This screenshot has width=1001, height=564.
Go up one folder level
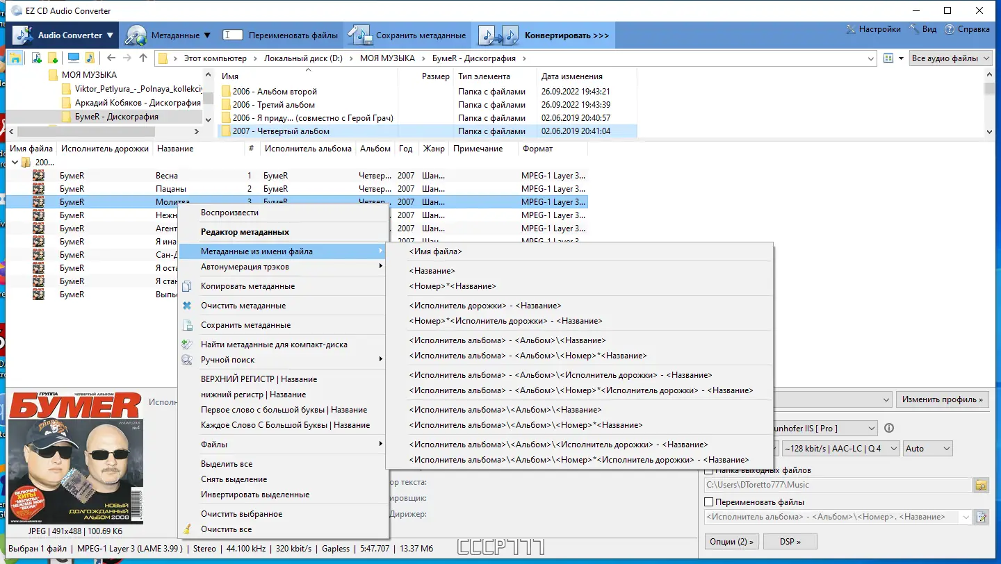pyautogui.click(x=143, y=58)
